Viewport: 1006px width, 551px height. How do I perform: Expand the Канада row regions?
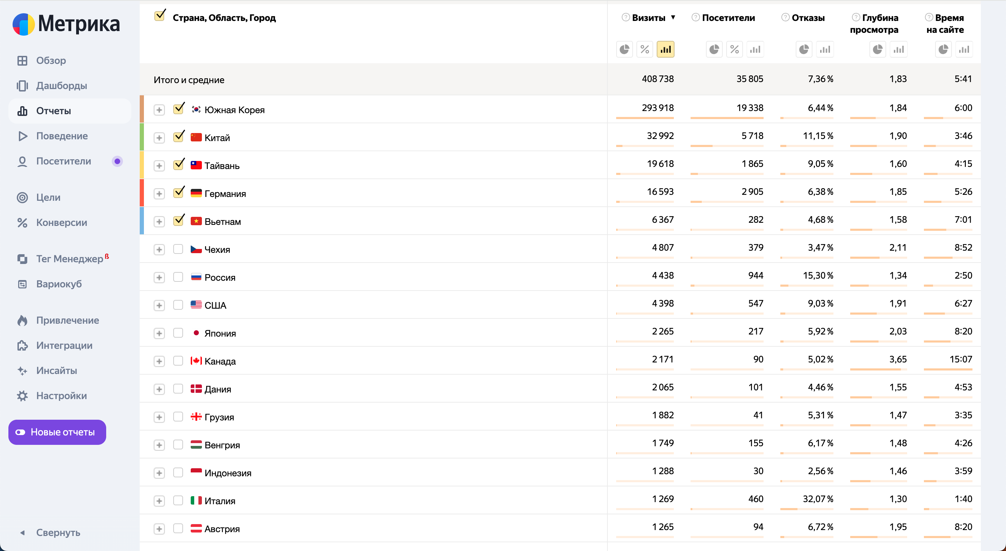pos(159,361)
